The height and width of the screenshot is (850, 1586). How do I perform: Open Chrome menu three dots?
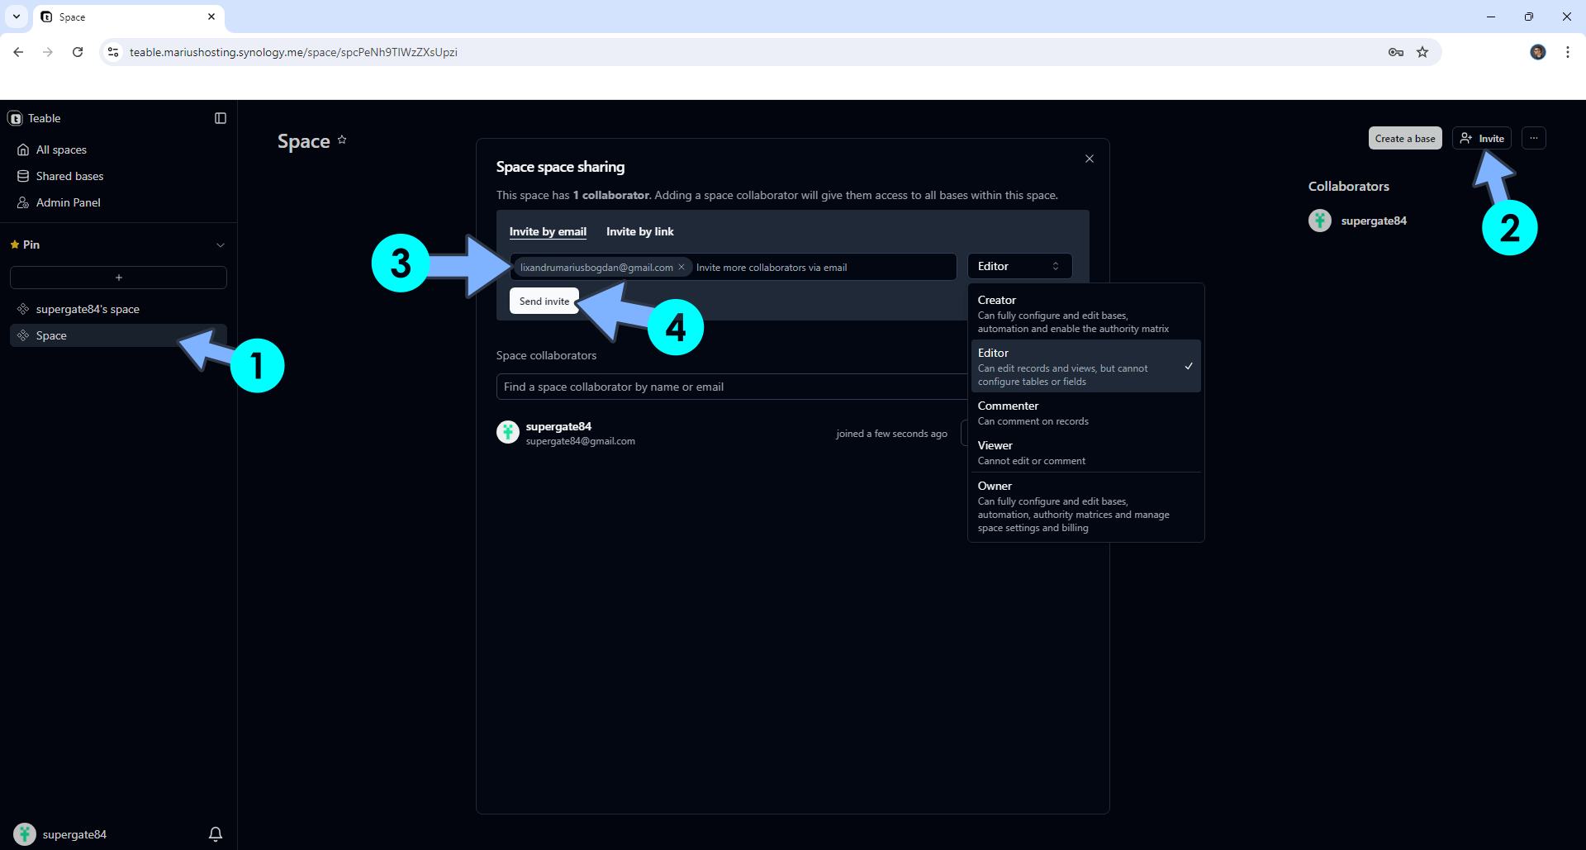pos(1568,52)
